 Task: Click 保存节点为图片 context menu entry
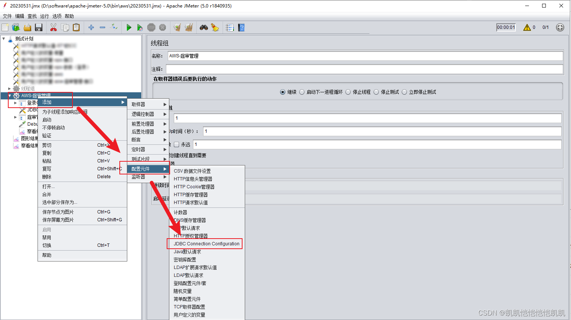click(x=82, y=212)
